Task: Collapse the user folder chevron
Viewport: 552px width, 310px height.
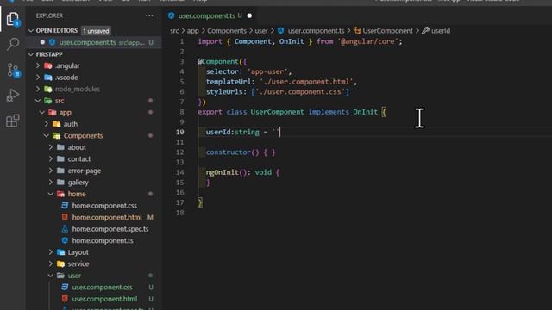Action: (x=51, y=276)
